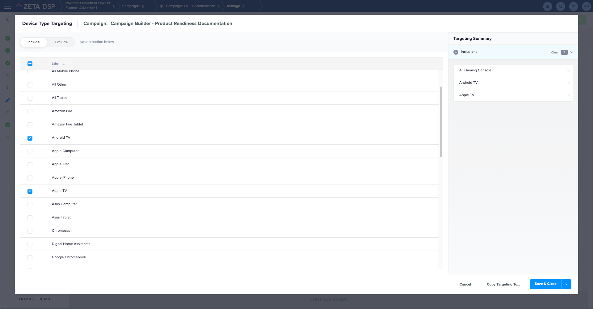Open Save & Close dropdown arrow
The image size is (593, 309).
[566, 284]
